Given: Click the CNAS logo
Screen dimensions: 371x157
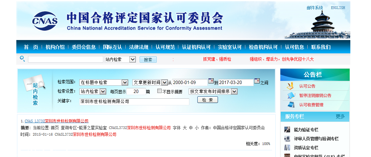Looking at the screenshot, I should [45, 21].
